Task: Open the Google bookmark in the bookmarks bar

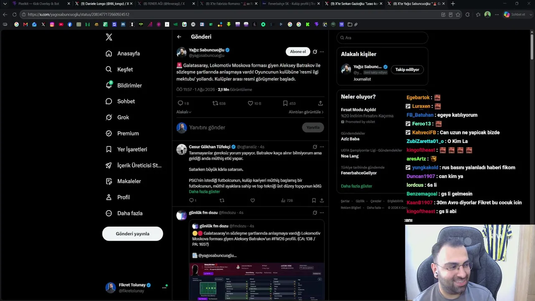Action: pos(17,24)
